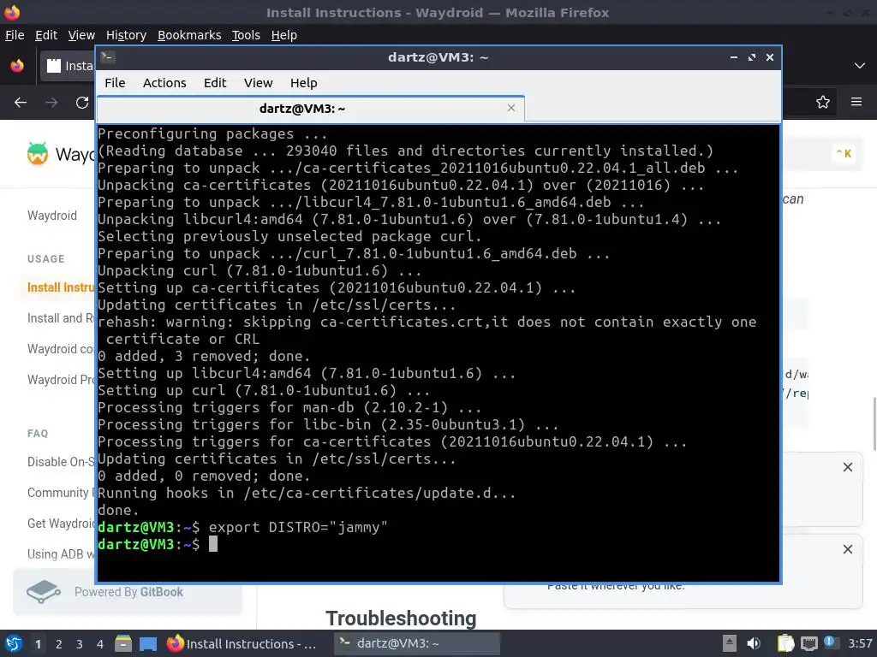Screen dimensions: 877x657
Task: Open the volume control tray icon
Action: coord(754,643)
